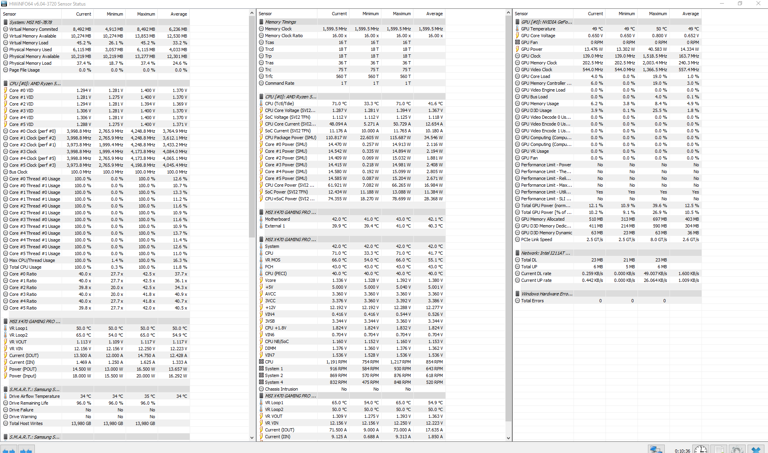Click the shrink columns arrows button
768x453 pixels.
(26, 449)
